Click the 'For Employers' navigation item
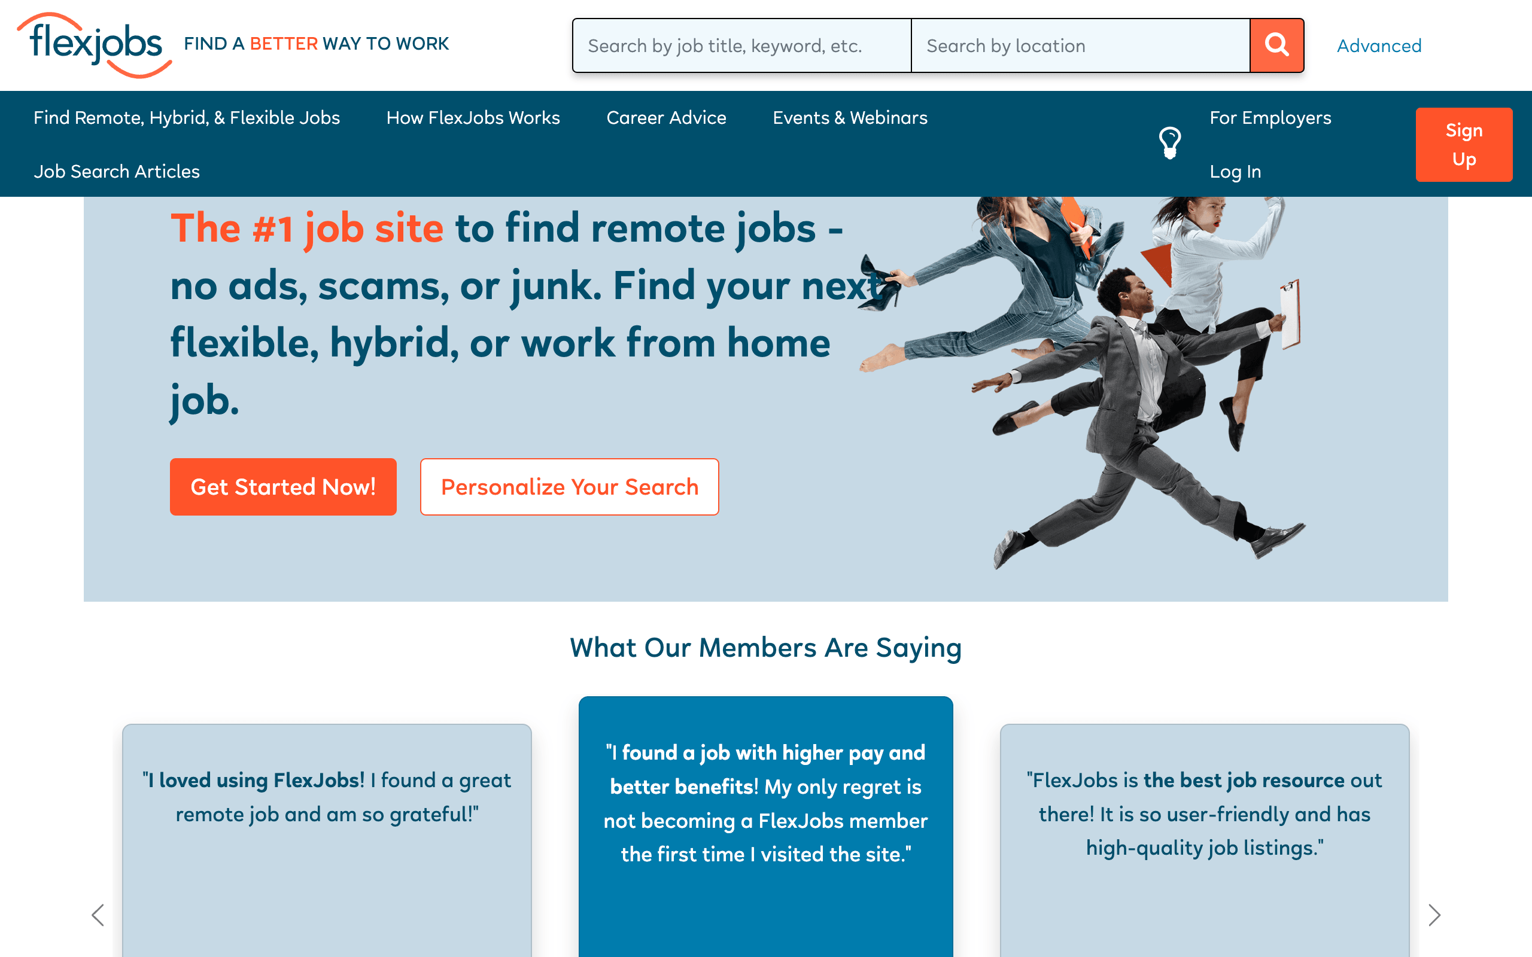The width and height of the screenshot is (1532, 957). (1270, 118)
